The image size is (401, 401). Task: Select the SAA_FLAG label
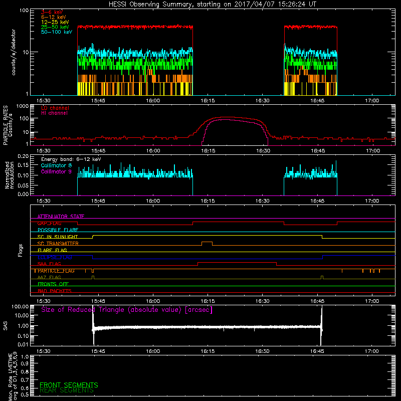click(x=49, y=264)
